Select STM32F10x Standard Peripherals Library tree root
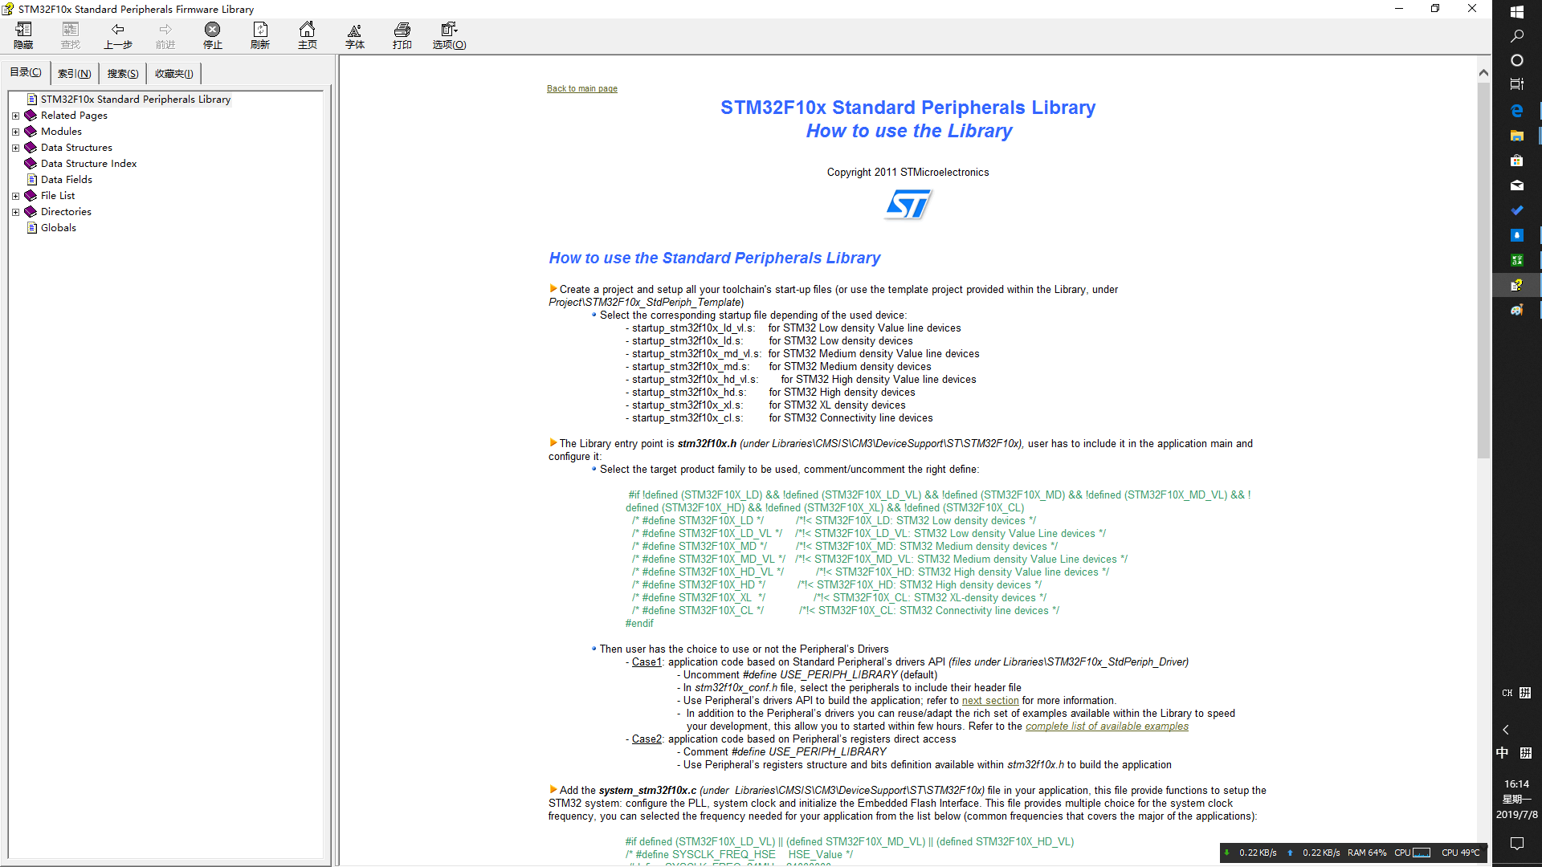This screenshot has height=867, width=1542. pyautogui.click(x=136, y=100)
